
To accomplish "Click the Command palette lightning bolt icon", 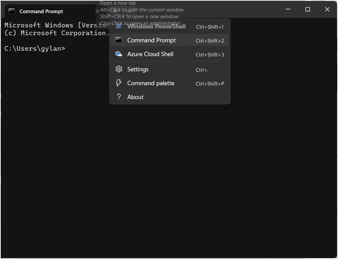I will [119, 83].
